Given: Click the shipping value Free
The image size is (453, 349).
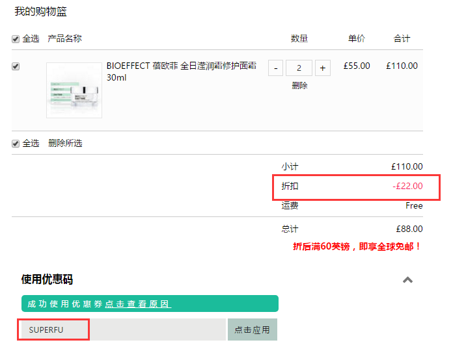Looking at the screenshot, I should pos(414,205).
